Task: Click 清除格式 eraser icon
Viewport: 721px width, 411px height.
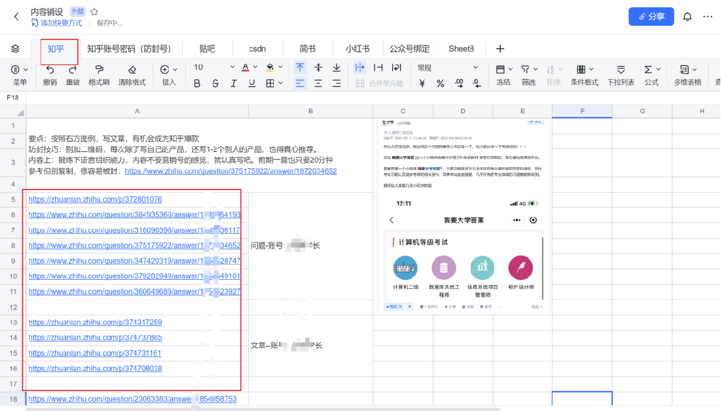Action: [132, 70]
